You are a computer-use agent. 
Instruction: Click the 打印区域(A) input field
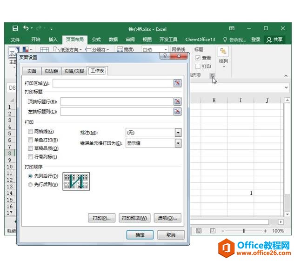point(113,83)
